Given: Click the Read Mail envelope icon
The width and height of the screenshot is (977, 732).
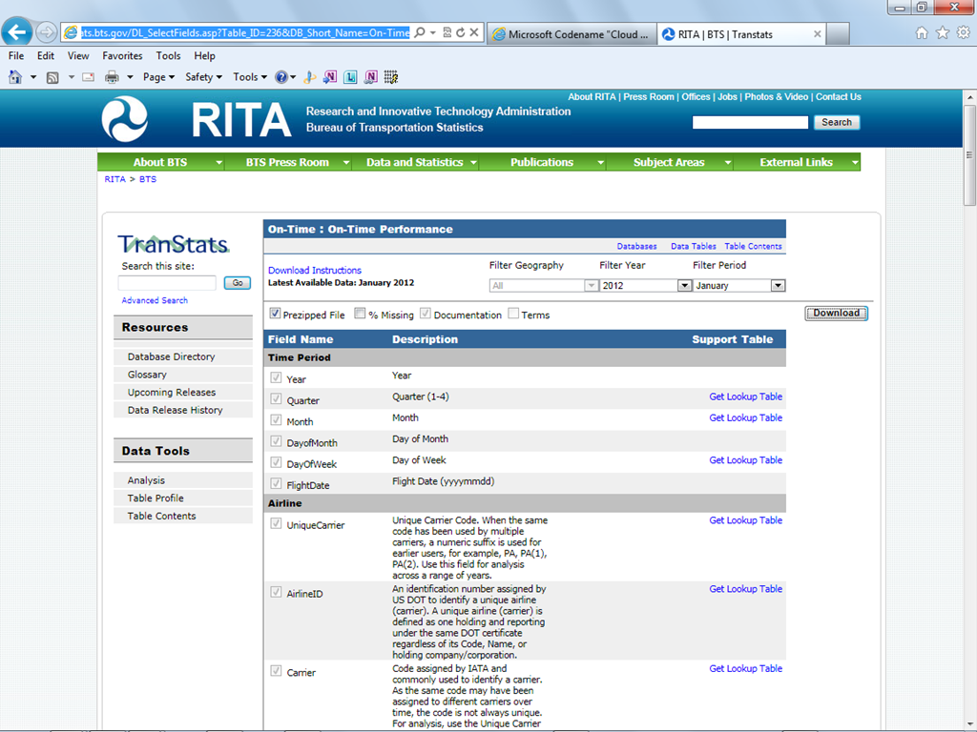Looking at the screenshot, I should 88,77.
